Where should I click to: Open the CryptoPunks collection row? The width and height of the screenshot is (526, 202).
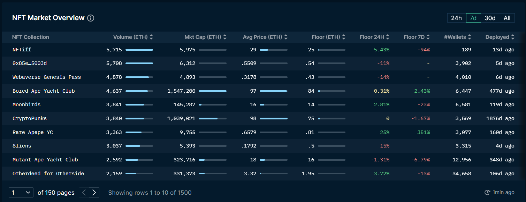(30, 118)
